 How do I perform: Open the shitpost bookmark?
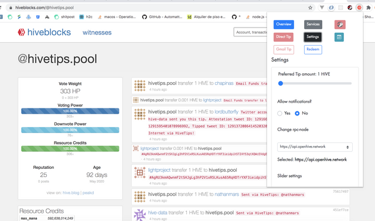point(64,17)
